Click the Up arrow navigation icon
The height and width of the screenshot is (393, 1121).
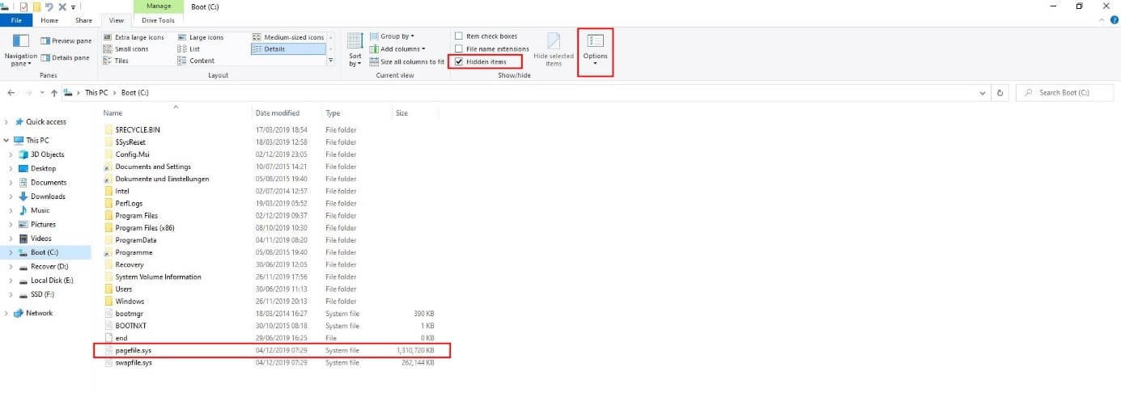(54, 93)
